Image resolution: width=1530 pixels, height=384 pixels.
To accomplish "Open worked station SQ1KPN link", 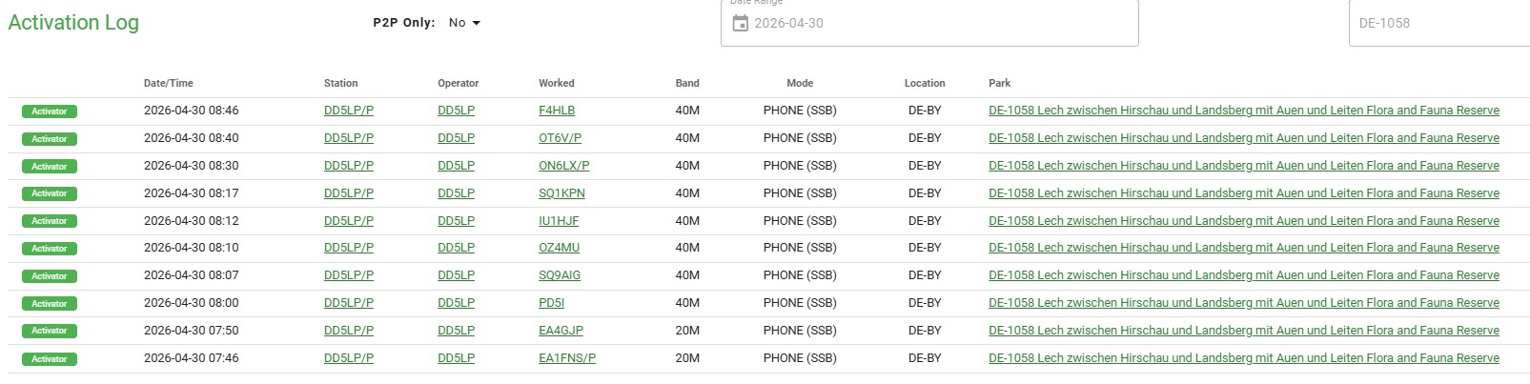I will pyautogui.click(x=561, y=193).
